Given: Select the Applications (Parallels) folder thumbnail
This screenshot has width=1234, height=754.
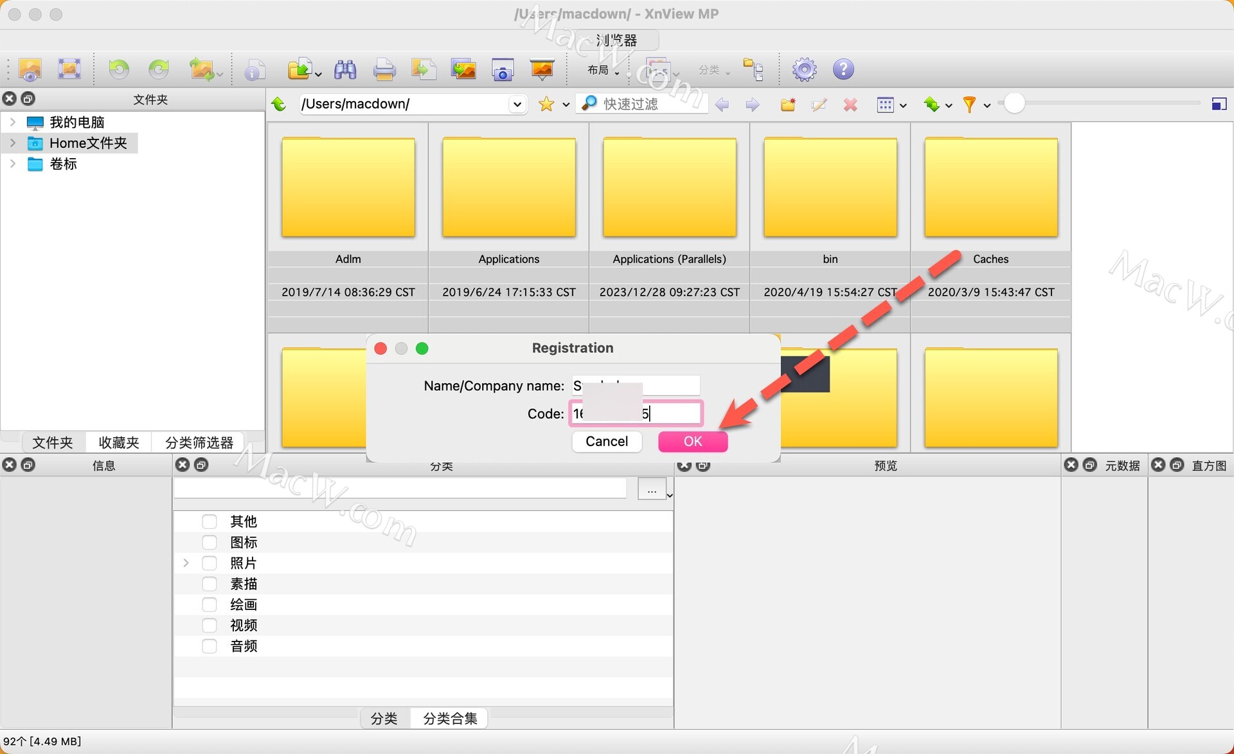Looking at the screenshot, I should click(670, 188).
